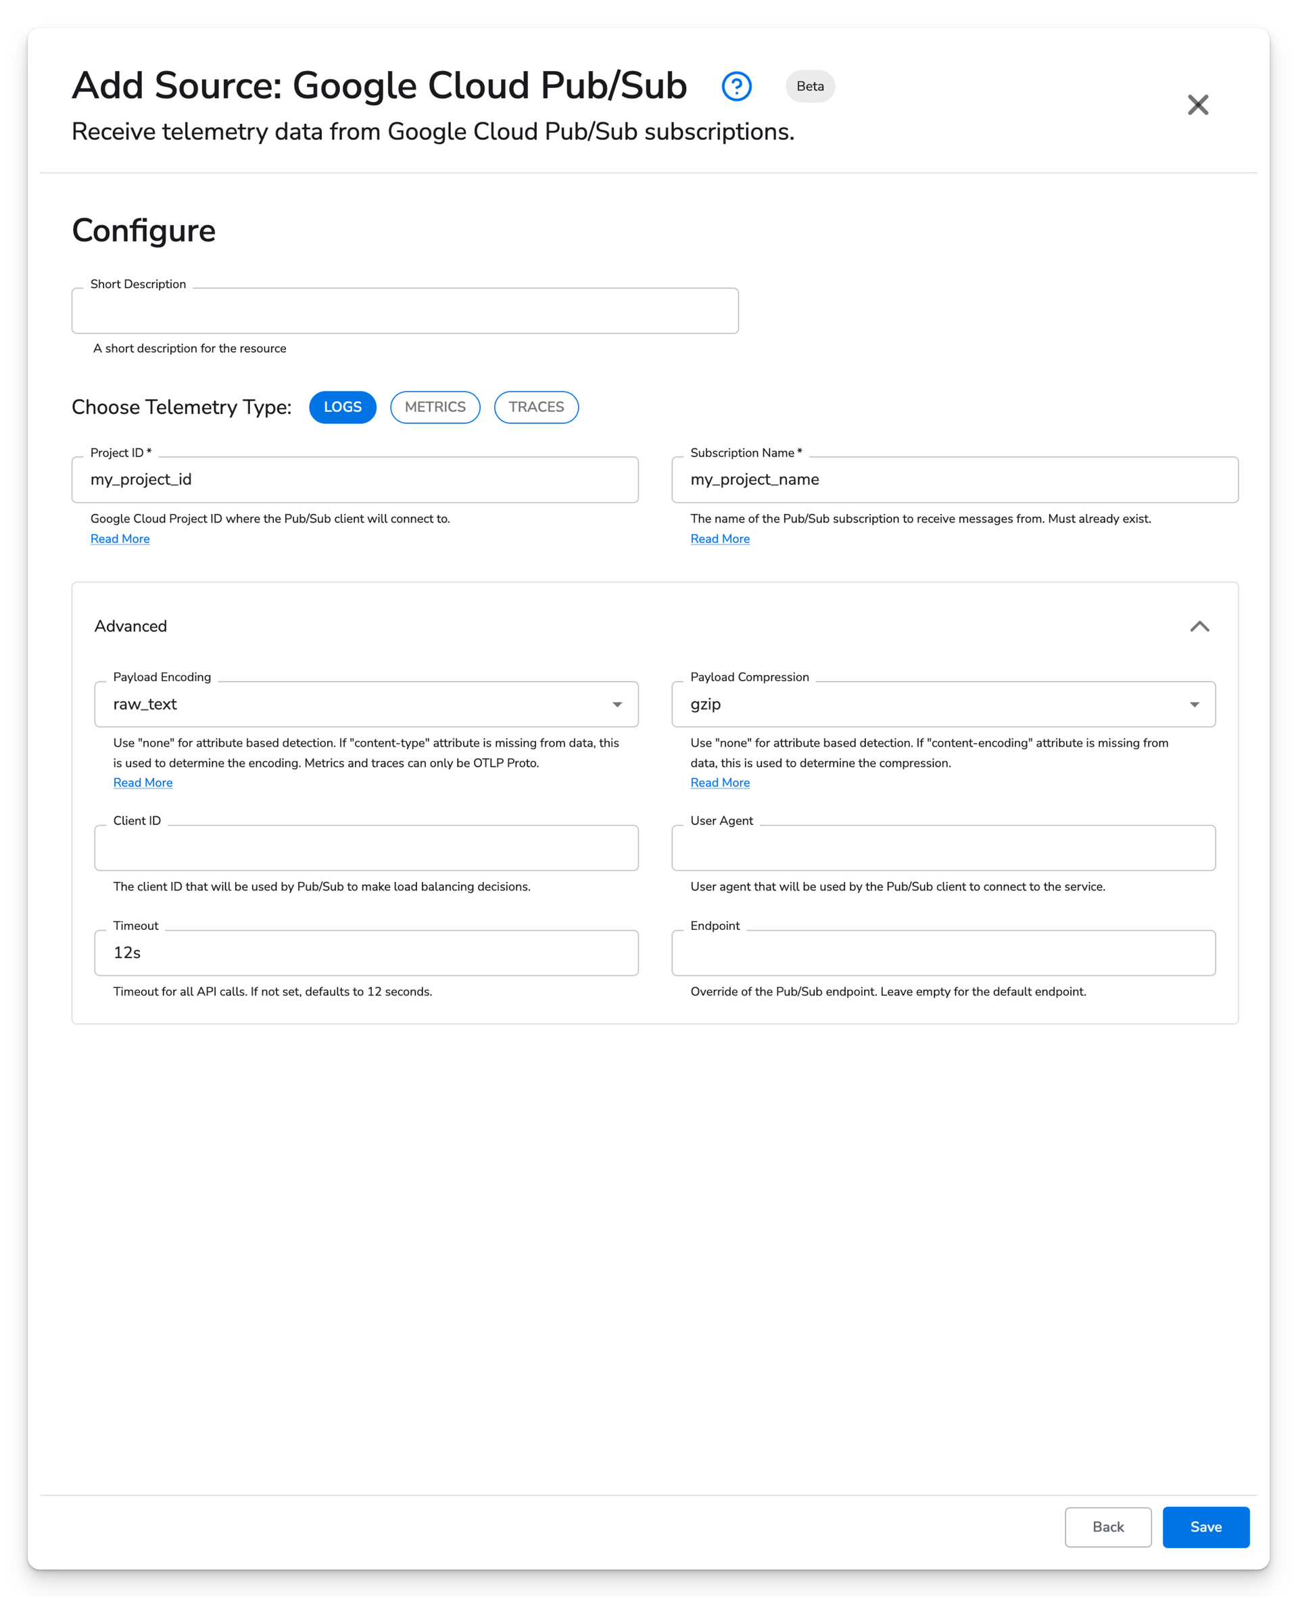Image resolution: width=1298 pixels, height=1598 pixels.
Task: Focus the Short Description field
Action: tap(405, 310)
